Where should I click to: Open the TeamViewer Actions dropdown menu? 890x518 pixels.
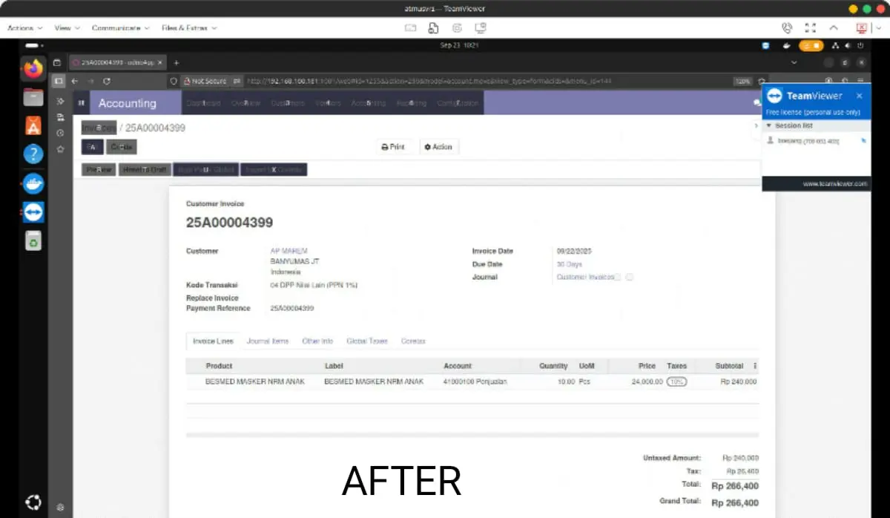(24, 27)
